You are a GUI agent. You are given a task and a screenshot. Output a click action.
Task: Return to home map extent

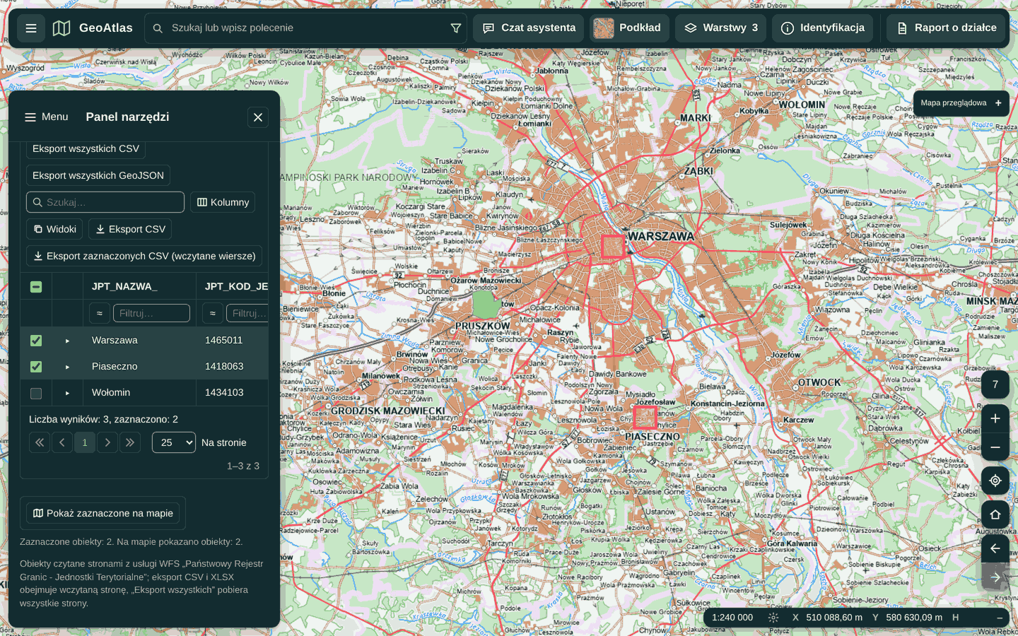[x=995, y=514]
